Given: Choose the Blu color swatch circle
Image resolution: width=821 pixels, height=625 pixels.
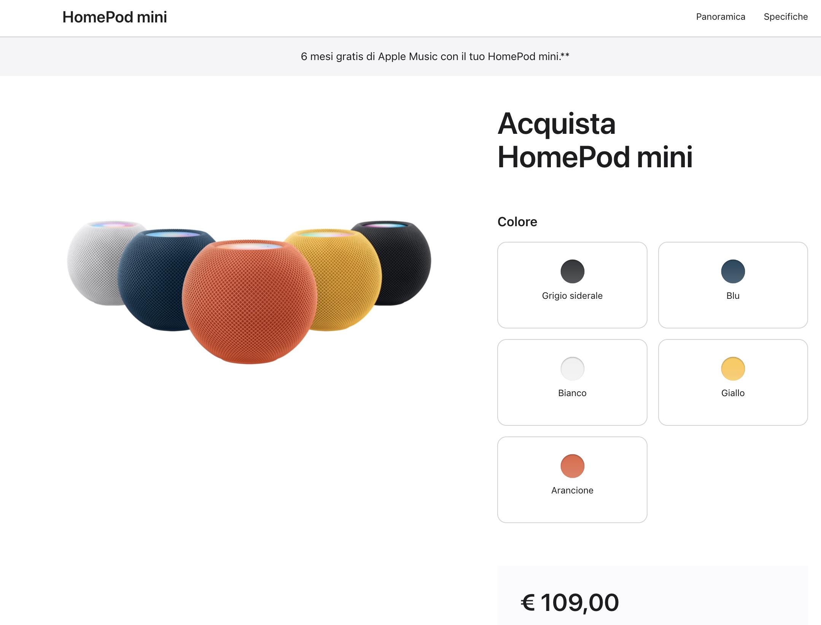Looking at the screenshot, I should click(x=733, y=271).
